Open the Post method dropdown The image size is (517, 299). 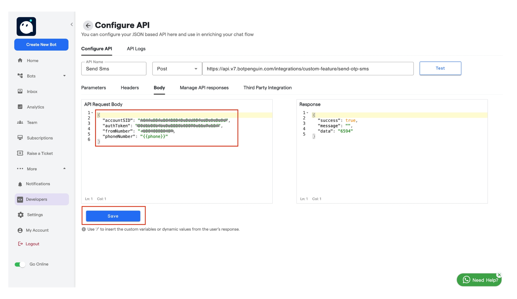196,69
